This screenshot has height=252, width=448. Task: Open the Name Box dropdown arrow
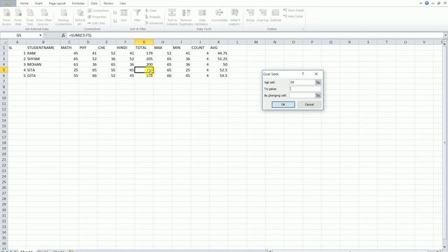coord(41,36)
